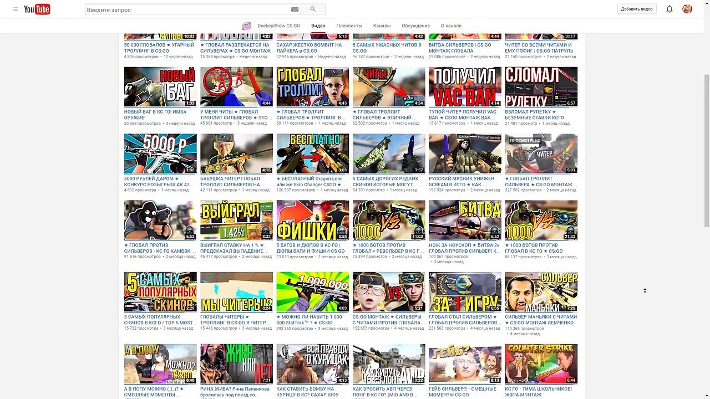Open '5 САМЫХ УЖАСНЫХ ЧИТОВ В CS:GO' title
The width and height of the screenshot is (710, 399).
point(387,48)
